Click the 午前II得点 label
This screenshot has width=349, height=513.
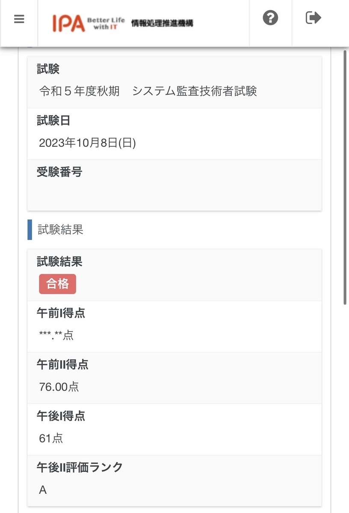coord(62,365)
